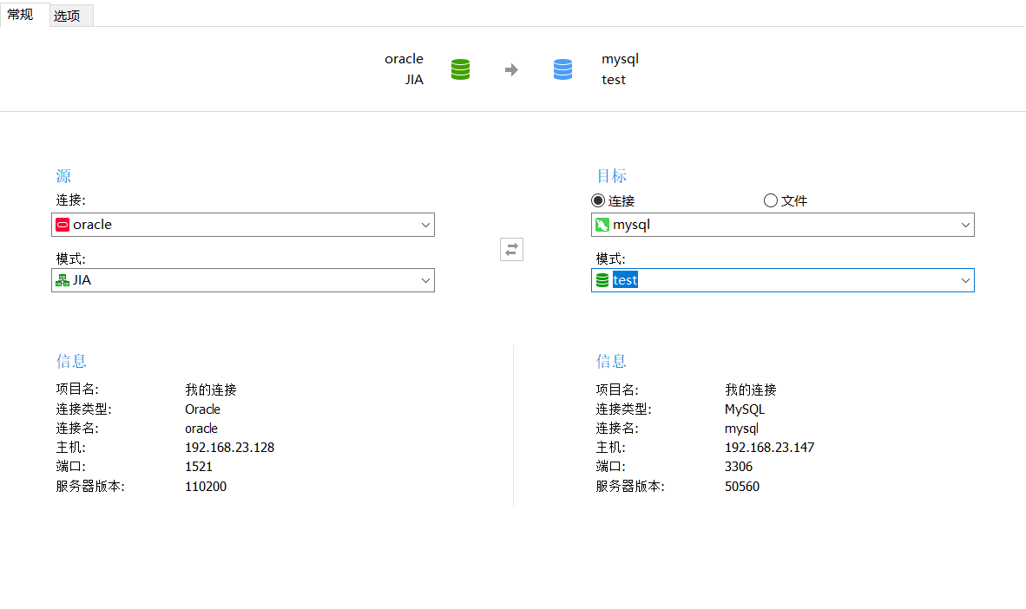Click the target 信息 heading
The width and height of the screenshot is (1026, 609).
[x=611, y=361]
